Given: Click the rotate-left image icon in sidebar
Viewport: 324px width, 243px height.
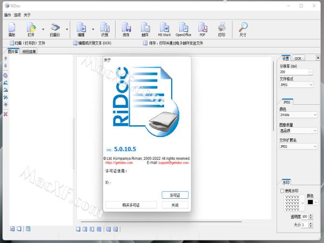Looking at the screenshot, I should pos(5,83).
